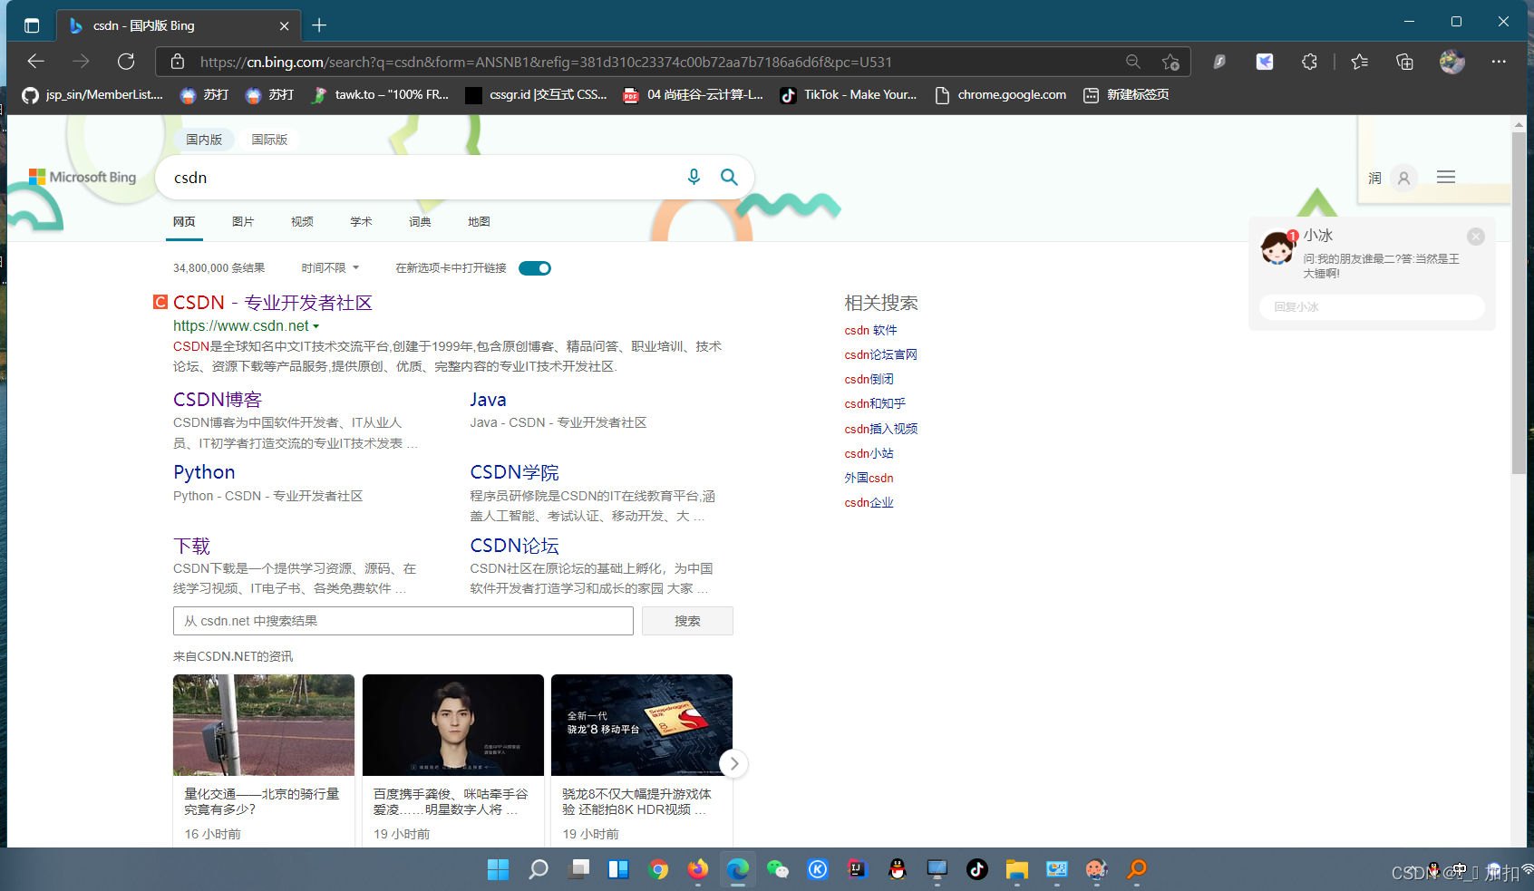
Task: Open related search csdn和知乎
Action: click(x=875, y=404)
